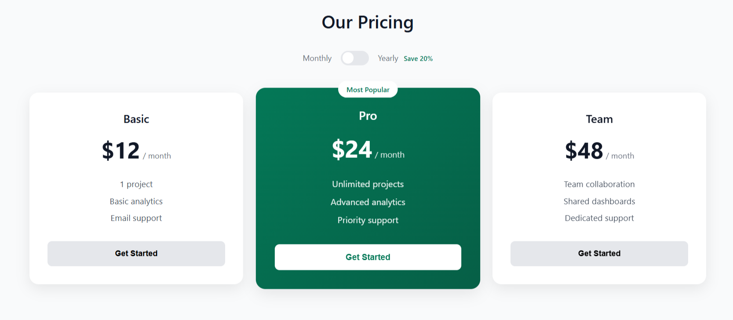Click Get Started on the Pro plan
Image resolution: width=733 pixels, height=320 pixels.
coord(368,257)
